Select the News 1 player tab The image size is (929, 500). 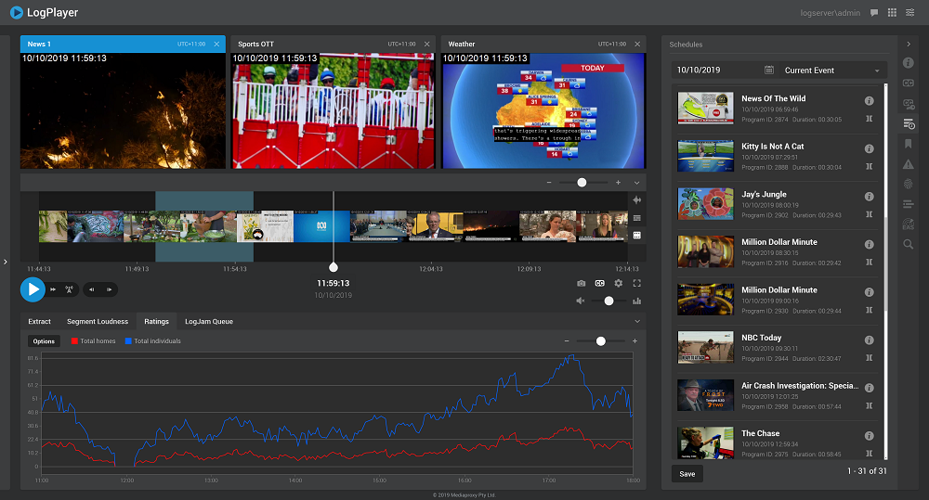[123, 44]
